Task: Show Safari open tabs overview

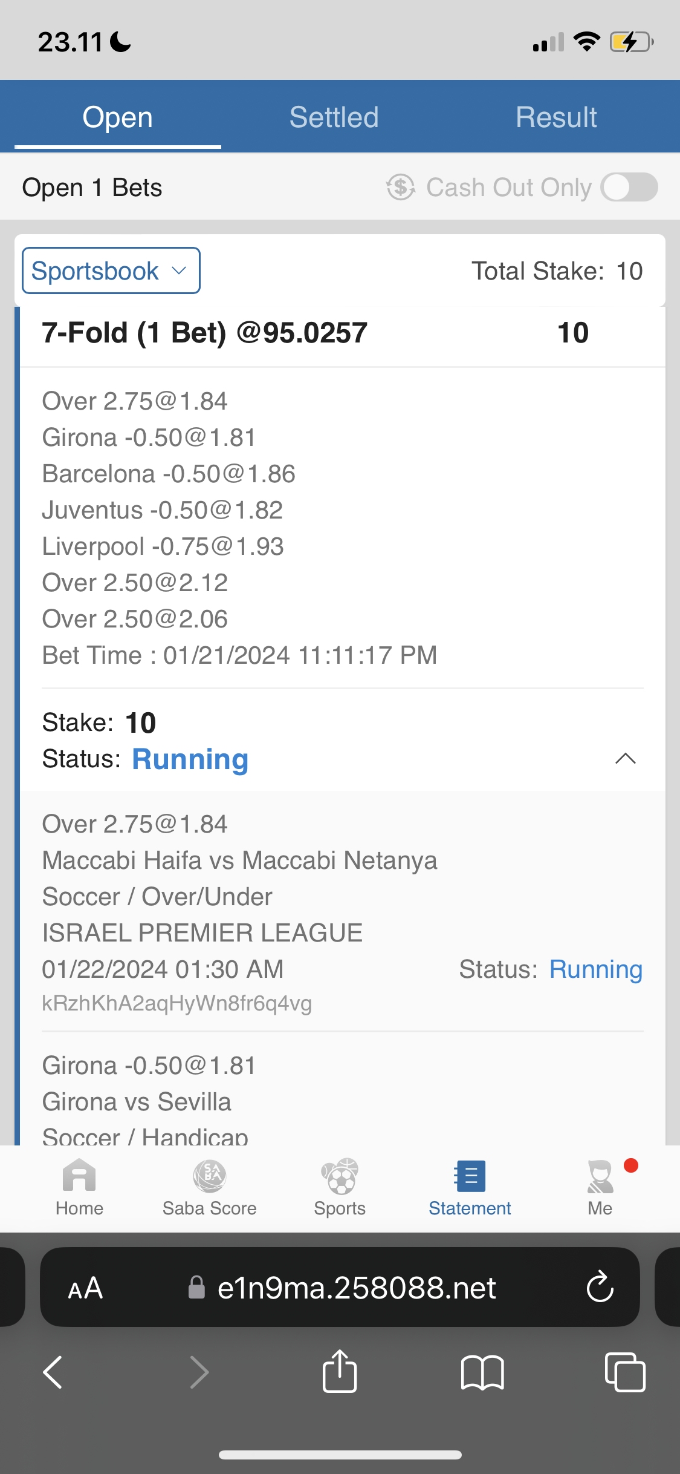Action: (625, 1372)
